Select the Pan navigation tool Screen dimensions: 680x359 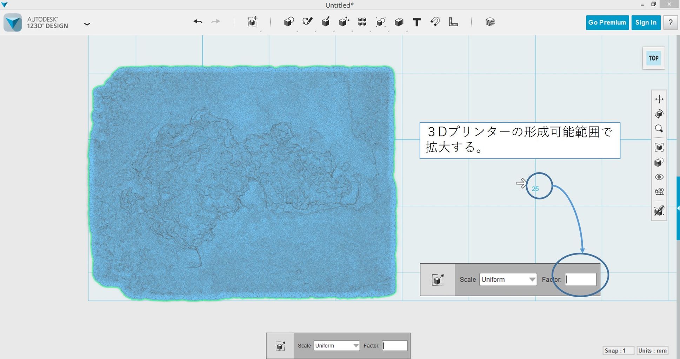pyautogui.click(x=659, y=99)
